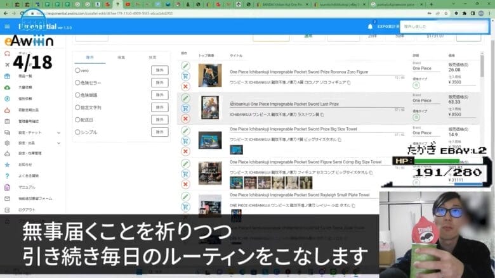This screenshot has width=495, height=278.
Task: Click the logout icon beside ログアウト
Action: [7, 210]
